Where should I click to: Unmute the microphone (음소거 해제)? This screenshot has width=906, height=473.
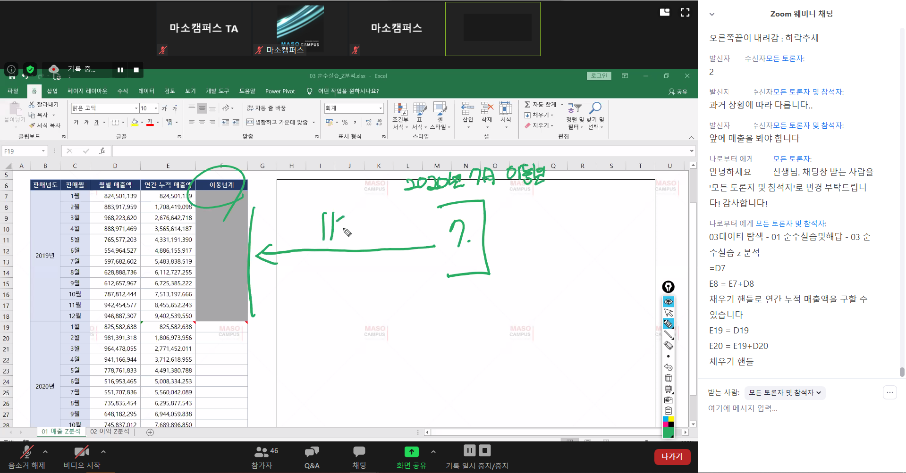pyautogui.click(x=26, y=456)
